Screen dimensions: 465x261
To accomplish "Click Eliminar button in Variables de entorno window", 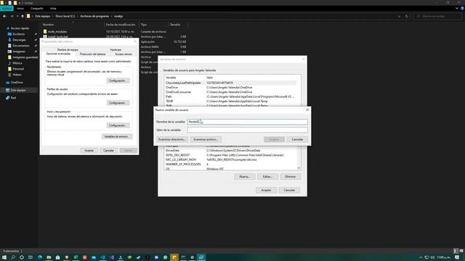I will coord(291,177).
